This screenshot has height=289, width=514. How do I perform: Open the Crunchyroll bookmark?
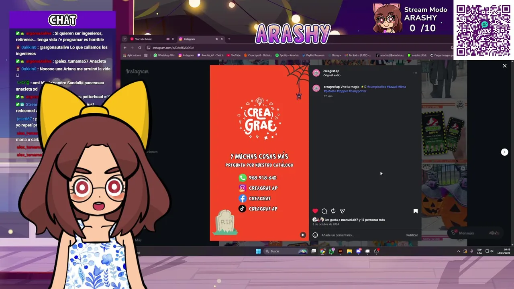[x=258, y=55]
